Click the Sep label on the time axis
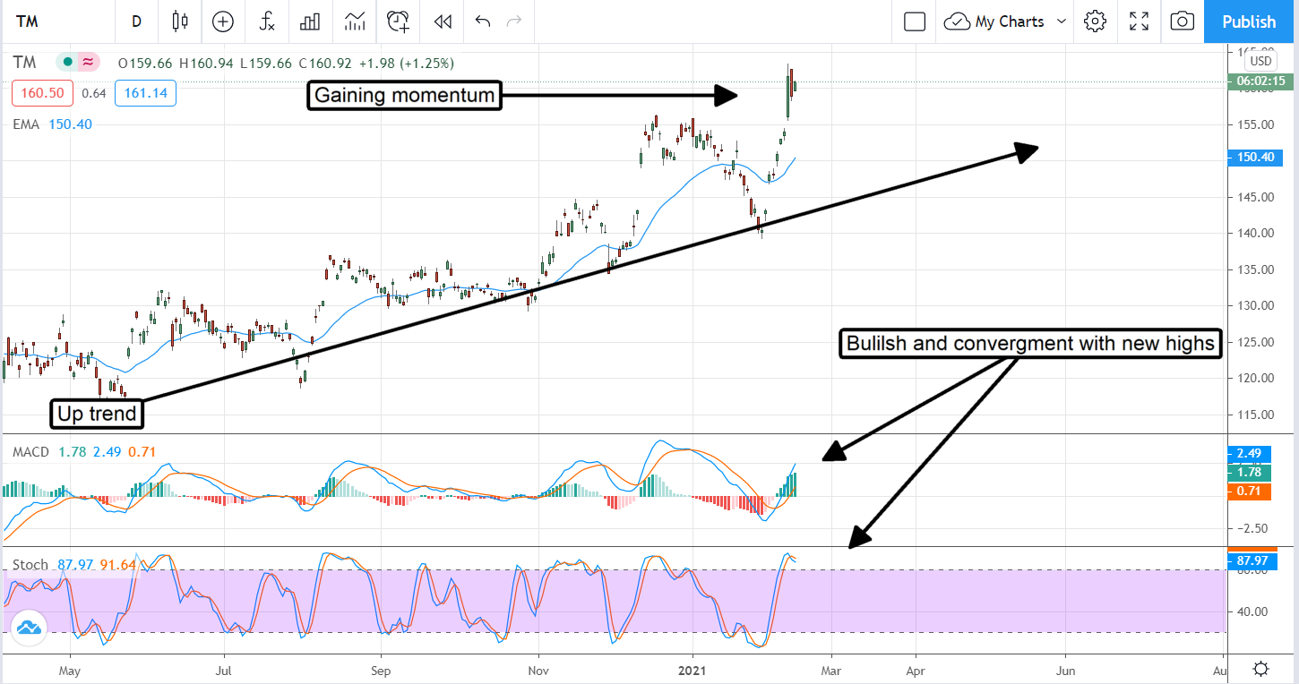The width and height of the screenshot is (1299, 684). [x=382, y=670]
